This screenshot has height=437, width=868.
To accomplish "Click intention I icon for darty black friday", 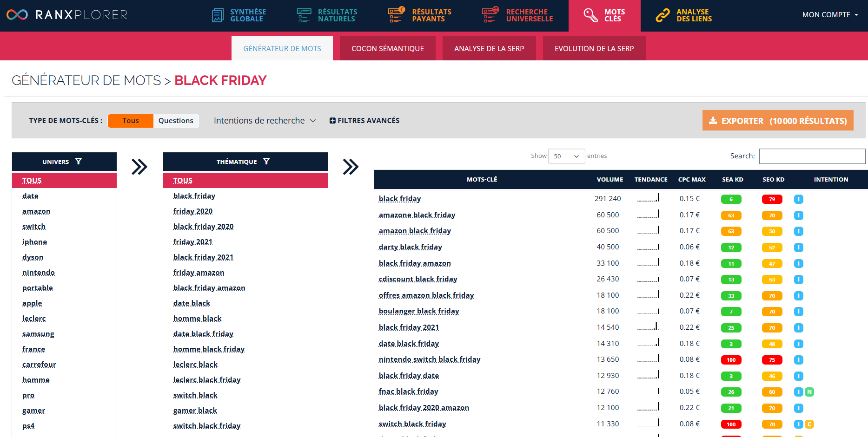I will (799, 248).
